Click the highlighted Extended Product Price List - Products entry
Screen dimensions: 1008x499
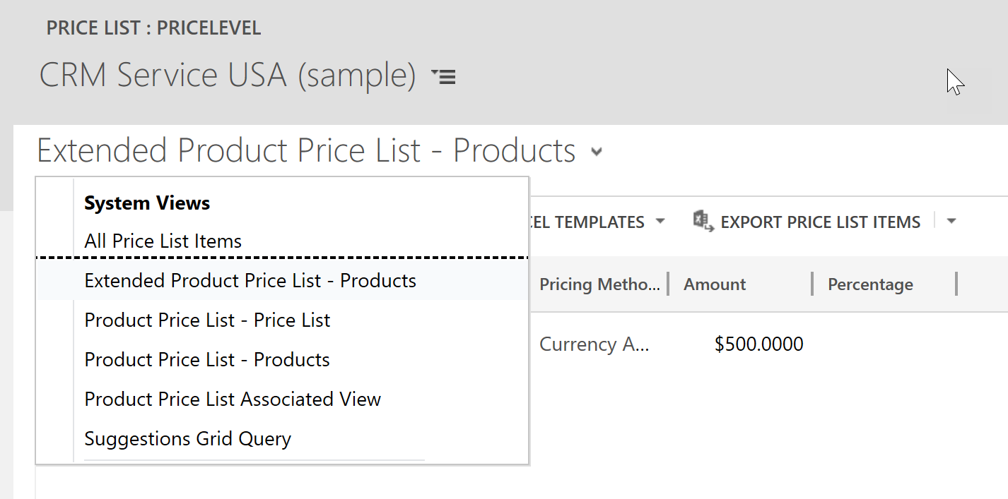point(250,280)
